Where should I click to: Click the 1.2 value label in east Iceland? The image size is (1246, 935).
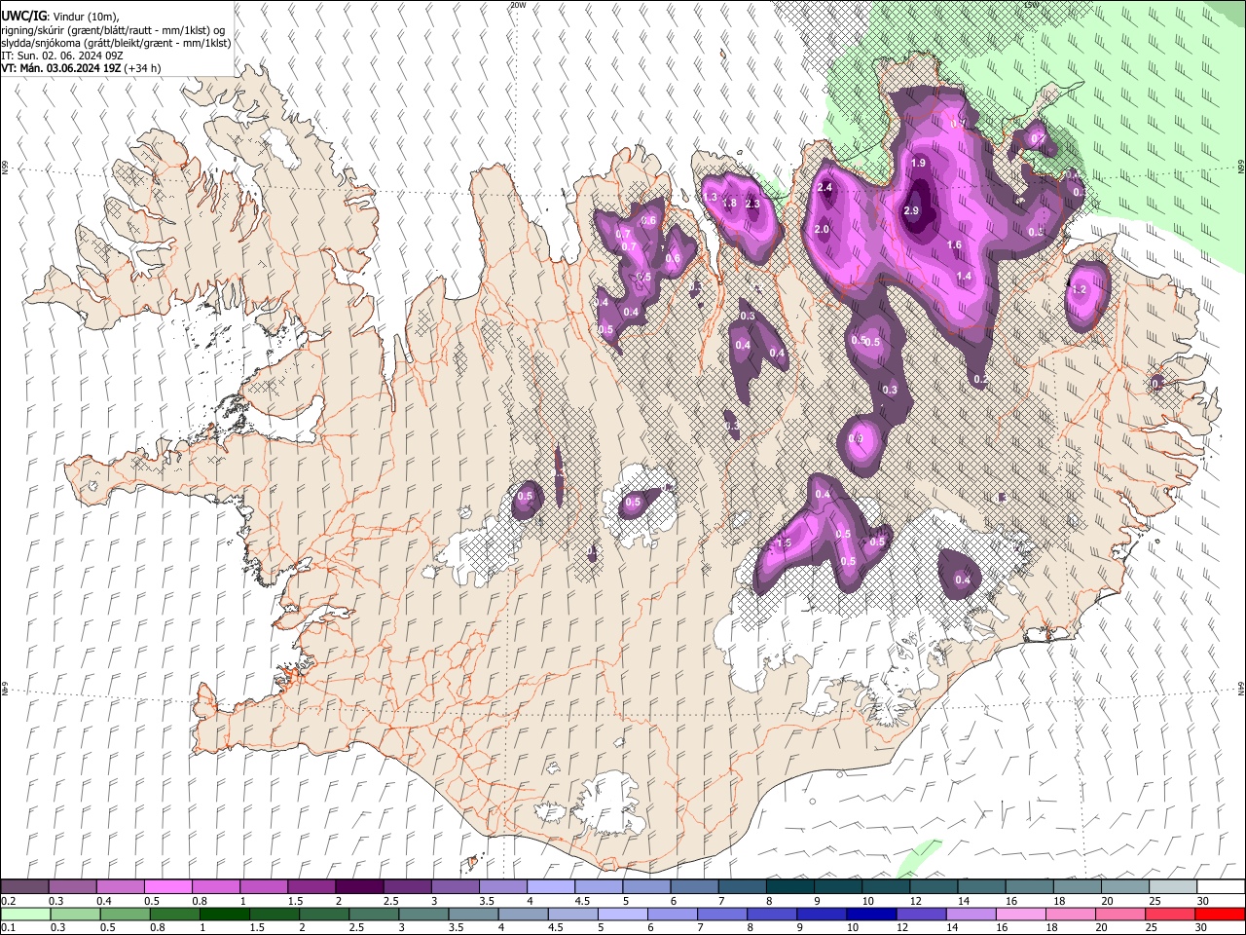pyautogui.click(x=1079, y=289)
